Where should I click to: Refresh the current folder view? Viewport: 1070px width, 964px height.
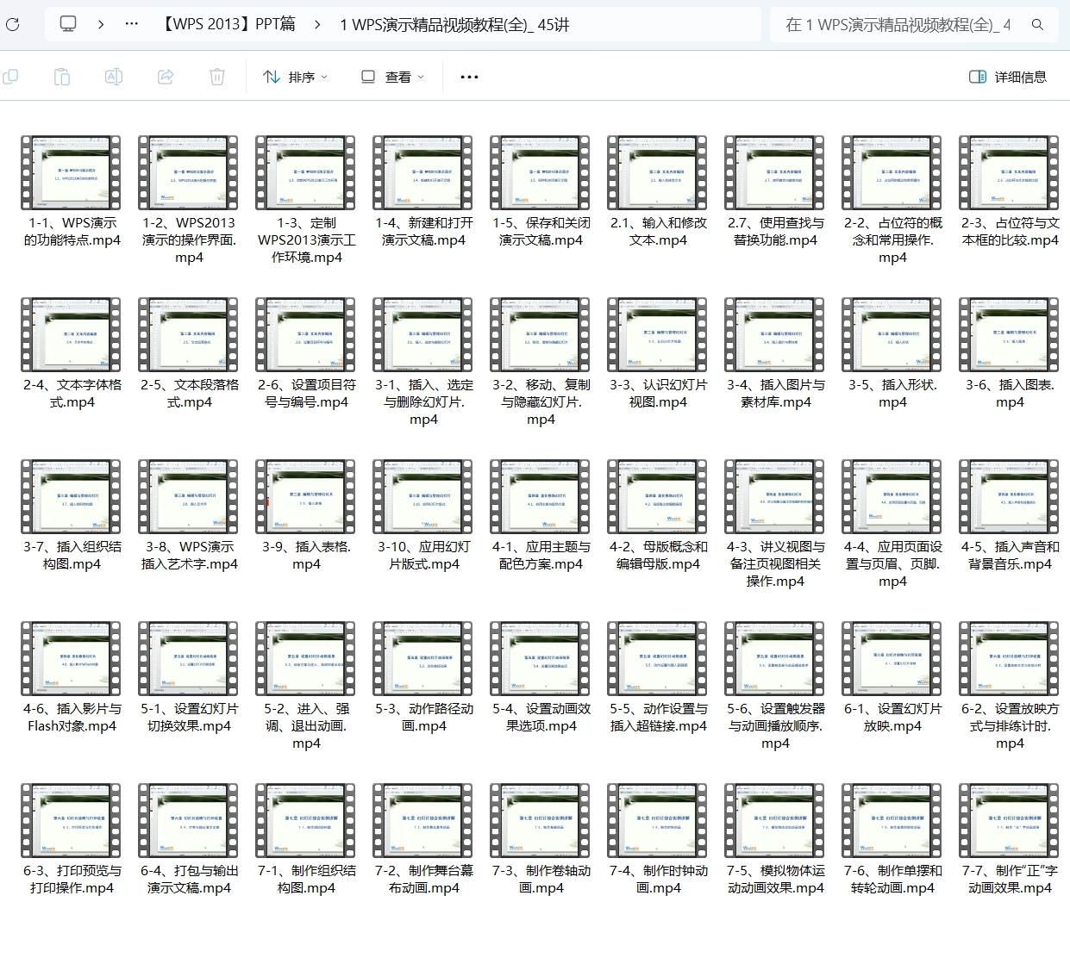click(x=12, y=24)
